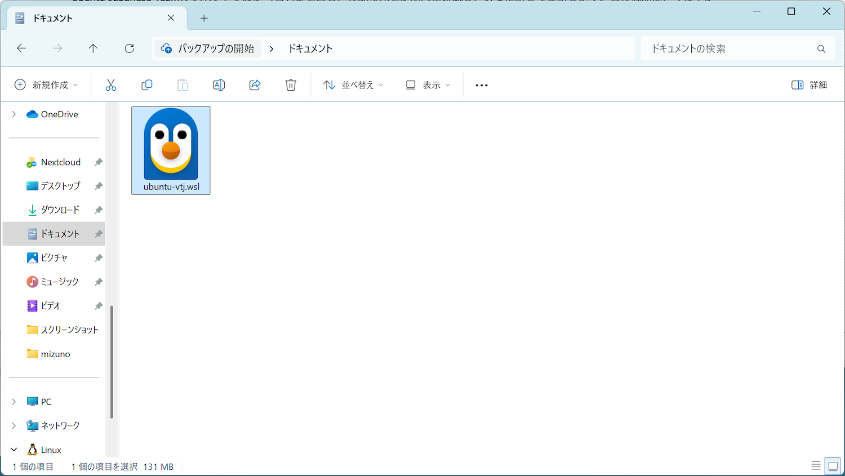The width and height of the screenshot is (845, 476).
Task: Open the 新規作成 new item menu
Action: (46, 85)
